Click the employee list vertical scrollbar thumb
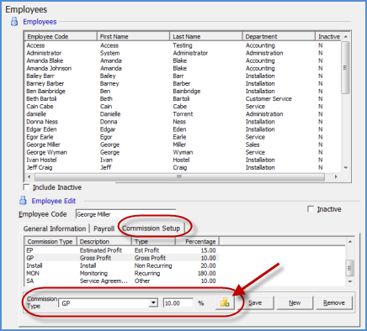This screenshot has height=331, width=367. point(346,67)
